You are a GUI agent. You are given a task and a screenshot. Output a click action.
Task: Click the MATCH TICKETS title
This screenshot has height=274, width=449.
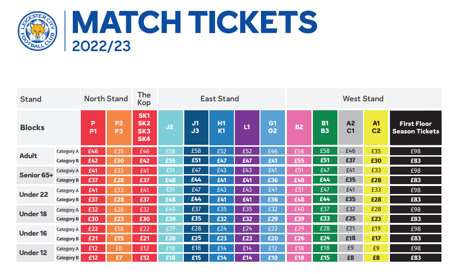[194, 22]
